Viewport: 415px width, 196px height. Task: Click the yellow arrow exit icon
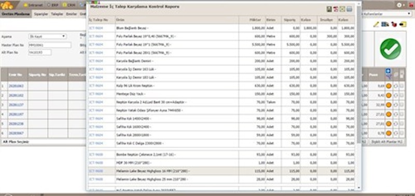[403, 24]
